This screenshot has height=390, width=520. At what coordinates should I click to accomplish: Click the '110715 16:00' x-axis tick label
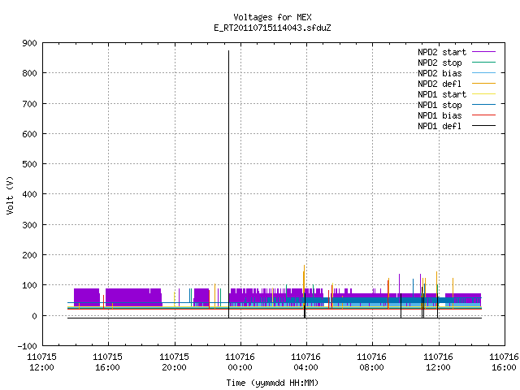tap(108, 362)
